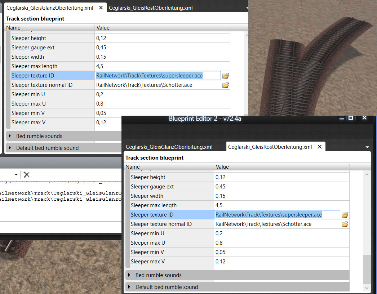
Task: Select Sleeper height value in GleisGlanz panel
Action: point(162,38)
